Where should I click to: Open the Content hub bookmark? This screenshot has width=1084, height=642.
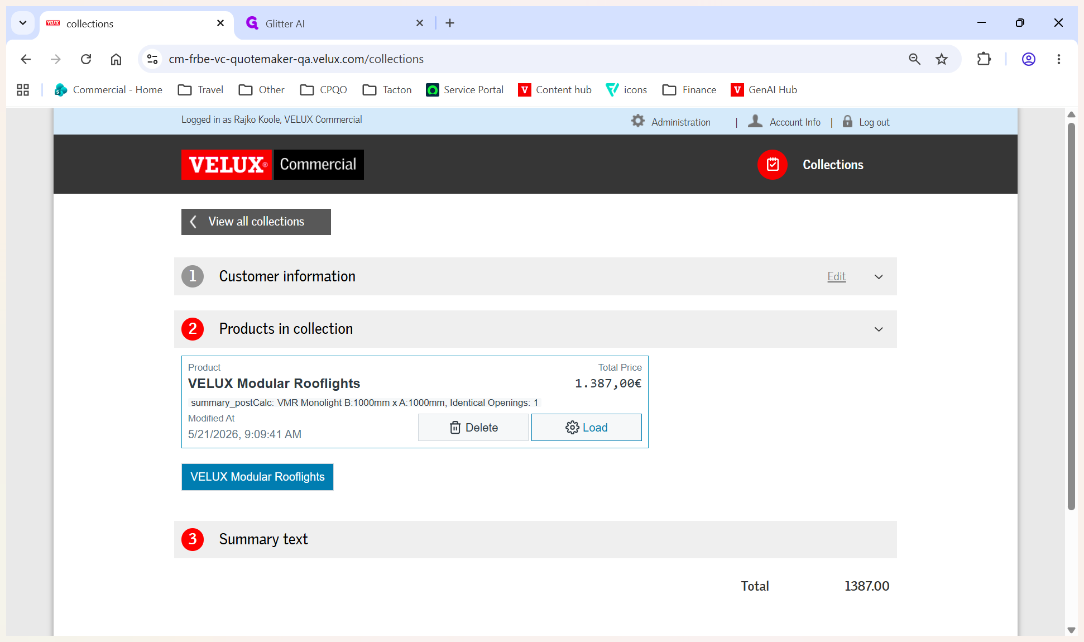[x=555, y=90]
